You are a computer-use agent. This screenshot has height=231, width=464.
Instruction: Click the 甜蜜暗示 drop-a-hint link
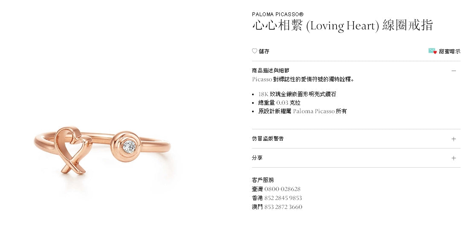pyautogui.click(x=449, y=51)
